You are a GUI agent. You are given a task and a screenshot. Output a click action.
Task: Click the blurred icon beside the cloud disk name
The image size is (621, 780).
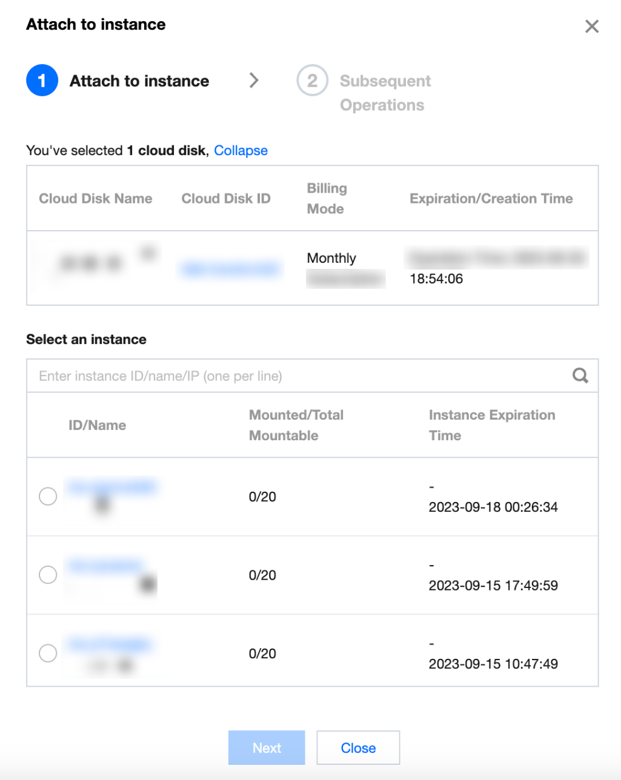point(148,253)
